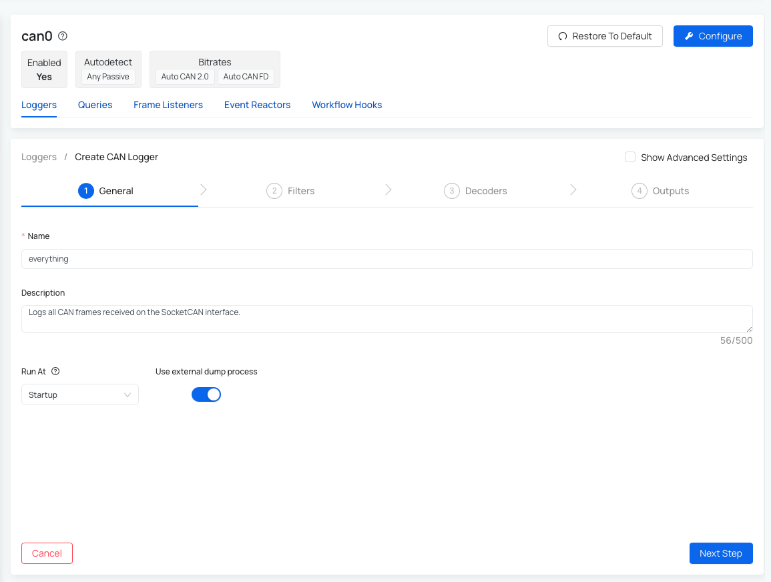
Task: Click step 4 Outputs circle icon
Action: (x=639, y=191)
